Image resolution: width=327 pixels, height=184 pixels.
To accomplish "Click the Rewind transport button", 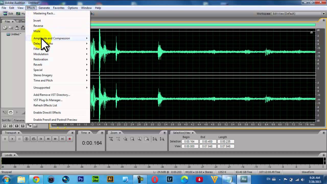I will pyautogui.click(x=48, y=139).
